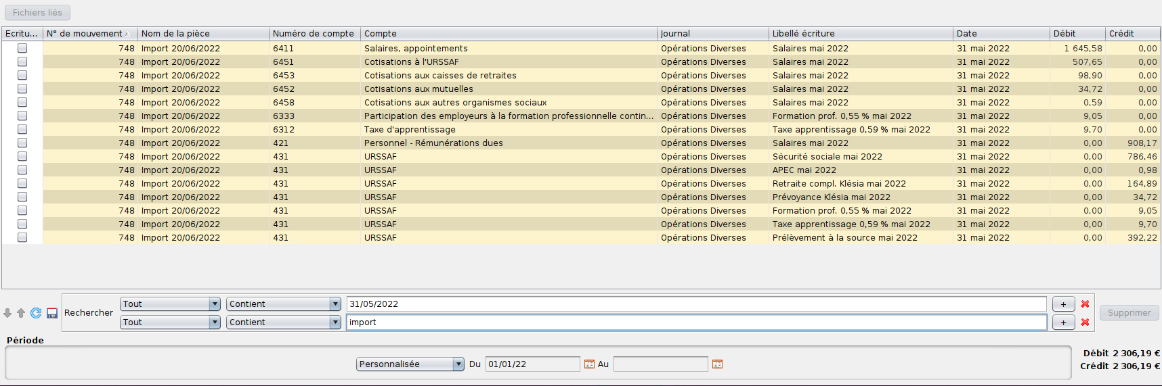Click the down arrow icon beside Rechercher
Image resolution: width=1162 pixels, height=386 pixels.
click(x=7, y=313)
